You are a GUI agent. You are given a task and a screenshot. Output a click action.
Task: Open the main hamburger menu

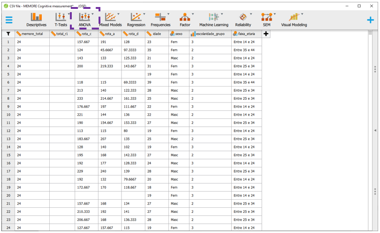(x=9, y=20)
